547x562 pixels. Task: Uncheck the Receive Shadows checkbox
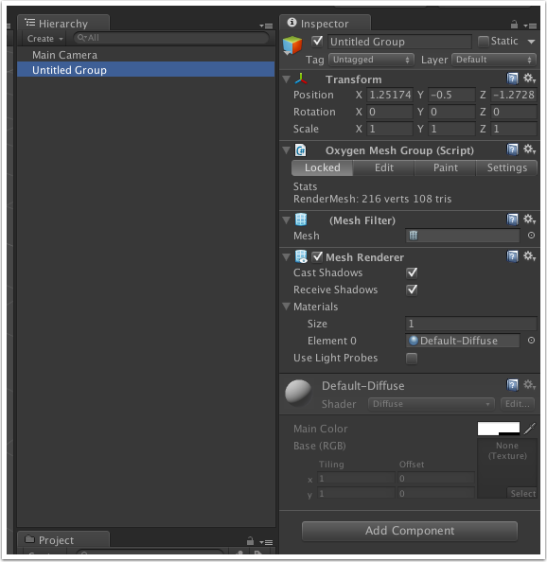click(x=412, y=290)
